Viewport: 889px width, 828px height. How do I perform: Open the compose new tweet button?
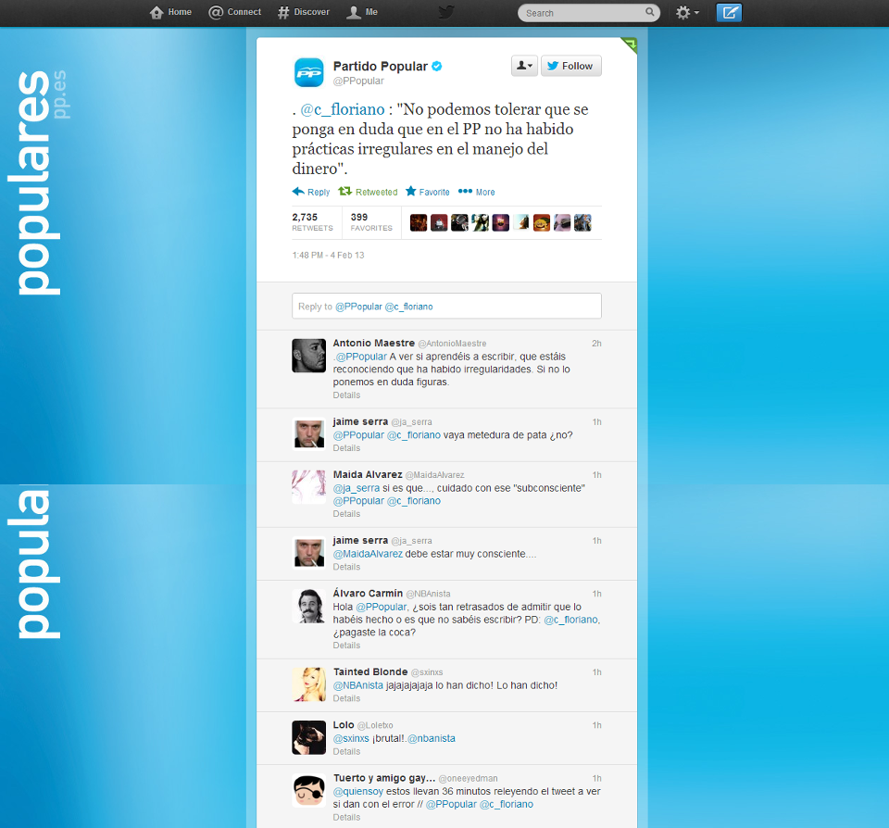(x=729, y=12)
